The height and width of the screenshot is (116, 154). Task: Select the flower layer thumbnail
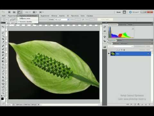click(x=113, y=53)
